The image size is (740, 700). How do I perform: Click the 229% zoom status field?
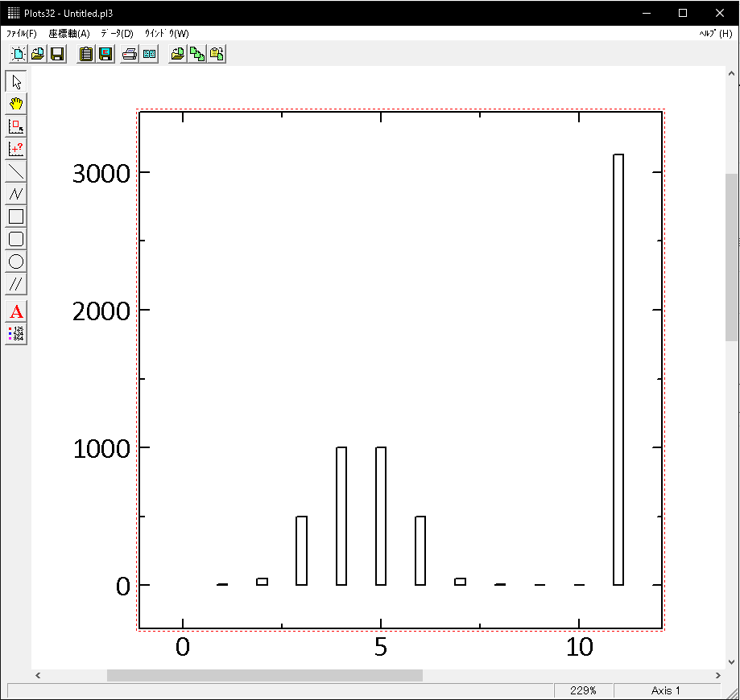(x=583, y=690)
